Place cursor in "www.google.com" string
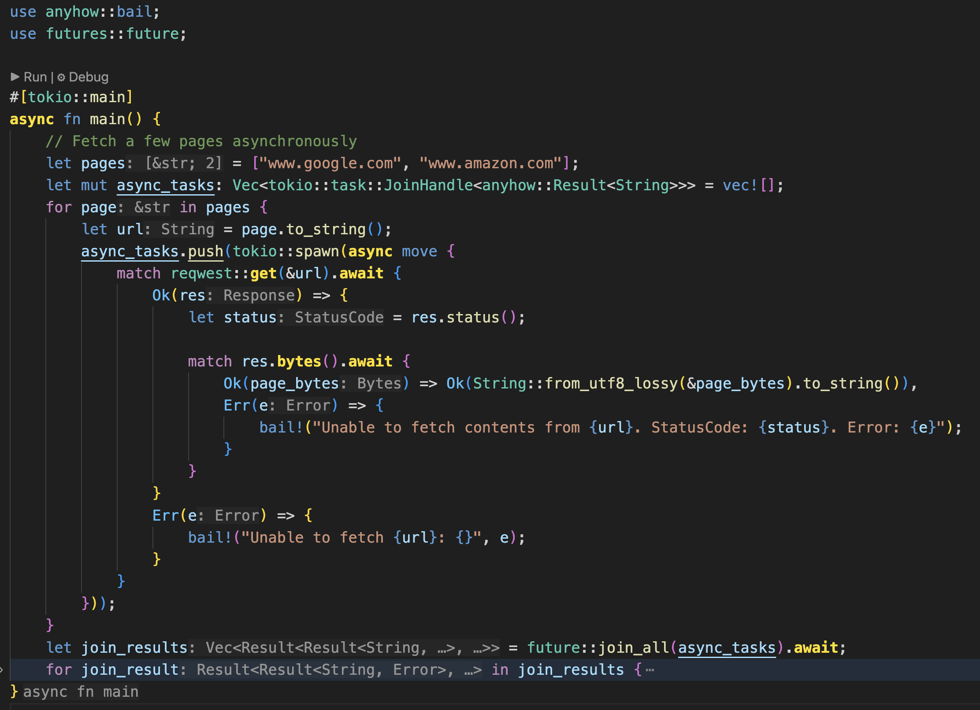The width and height of the screenshot is (980, 710). [x=330, y=163]
